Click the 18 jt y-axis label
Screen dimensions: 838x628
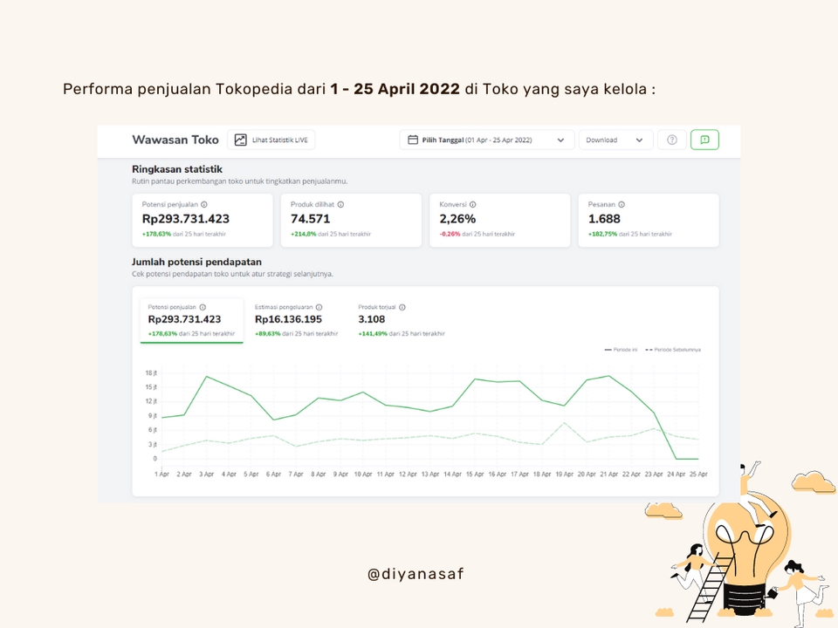(151, 372)
